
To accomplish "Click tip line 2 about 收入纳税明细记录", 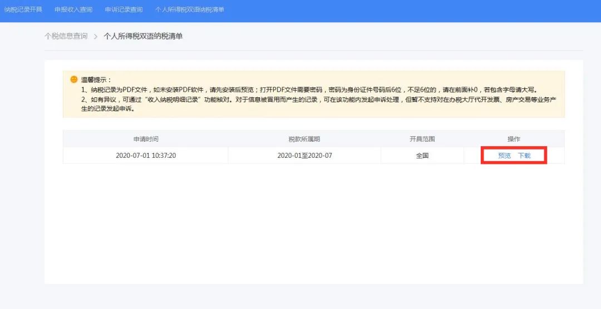I will coord(318,104).
